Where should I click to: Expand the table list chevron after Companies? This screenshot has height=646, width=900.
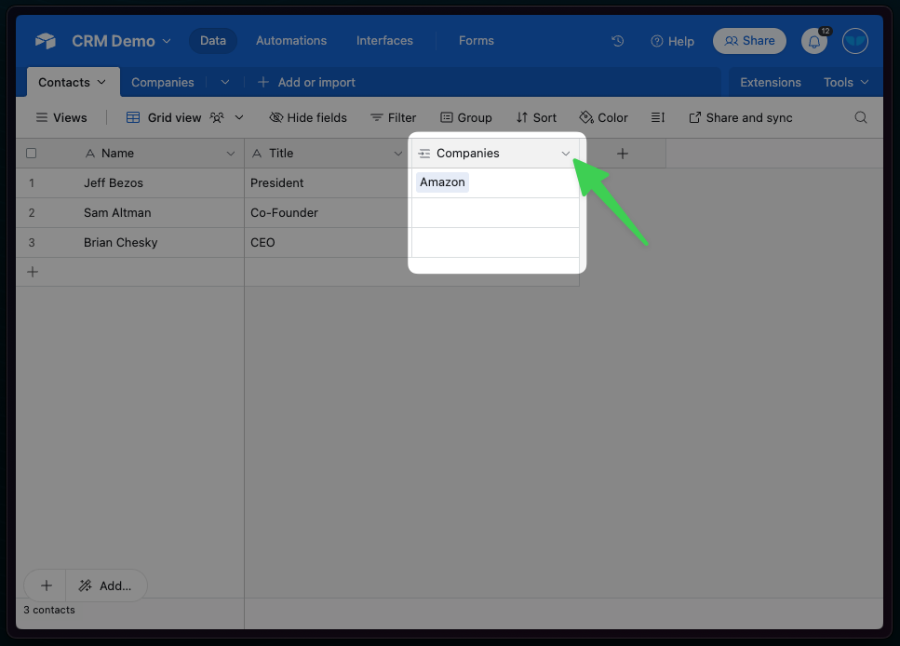225,82
